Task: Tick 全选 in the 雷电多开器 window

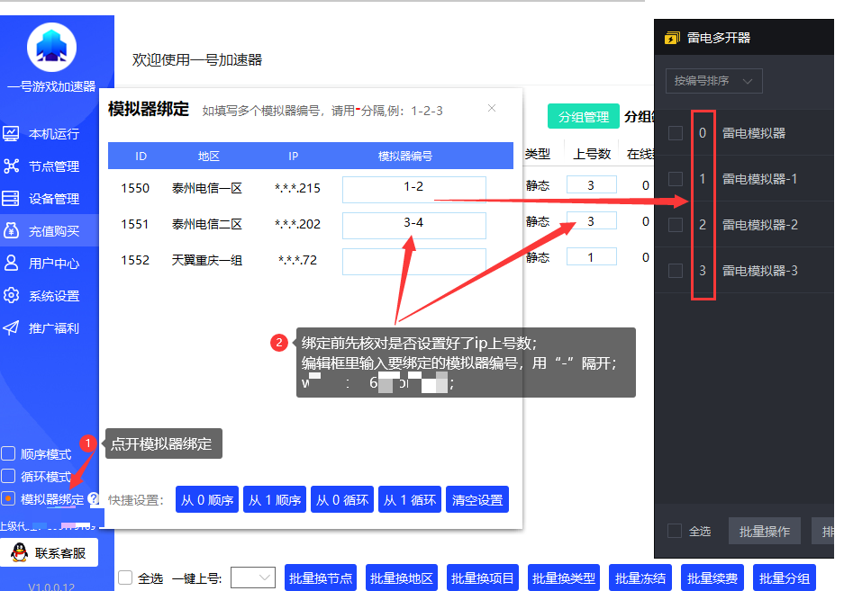Action: [x=675, y=531]
